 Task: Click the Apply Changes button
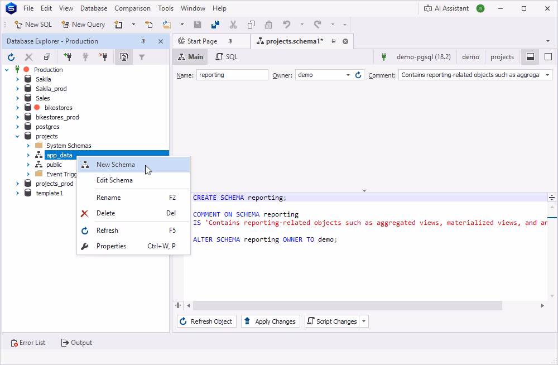(271, 321)
